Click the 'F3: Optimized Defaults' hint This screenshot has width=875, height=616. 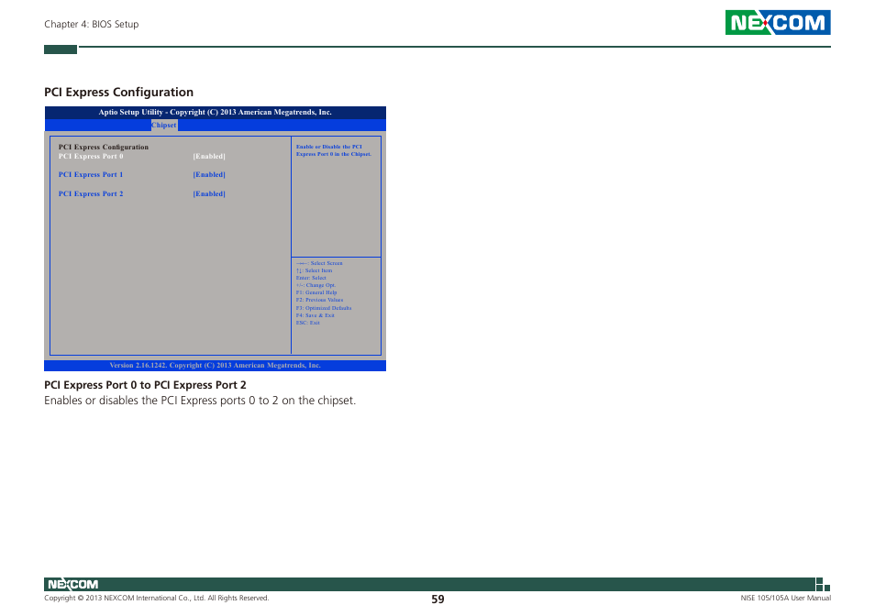(324, 308)
